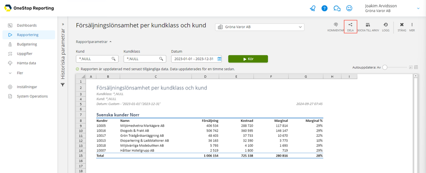Click the spreadsheet scrollbar up arrow
This screenshot has width=426, height=173.
click(415, 76)
